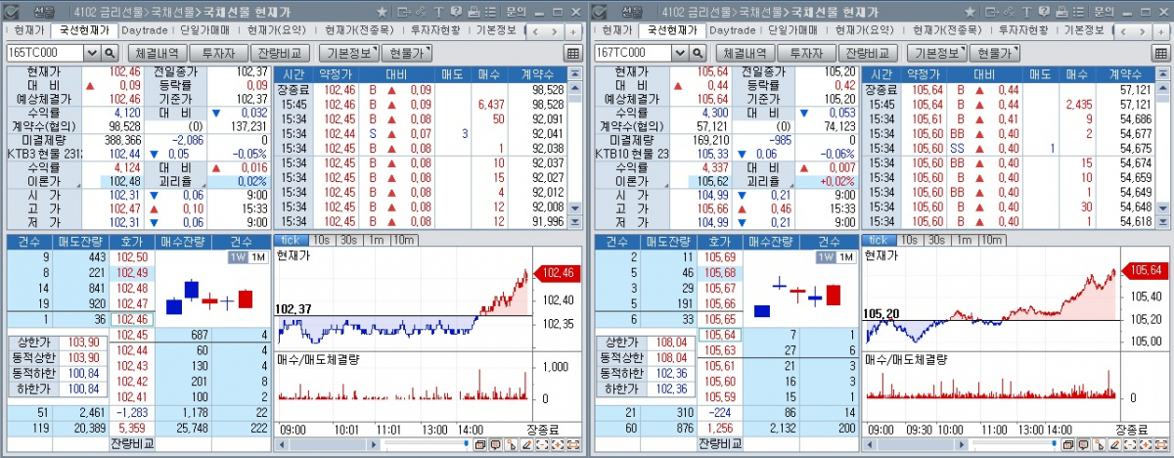Click the grid layout icon in right window
Viewport: 1174px width, 458px height.
(x=1161, y=53)
